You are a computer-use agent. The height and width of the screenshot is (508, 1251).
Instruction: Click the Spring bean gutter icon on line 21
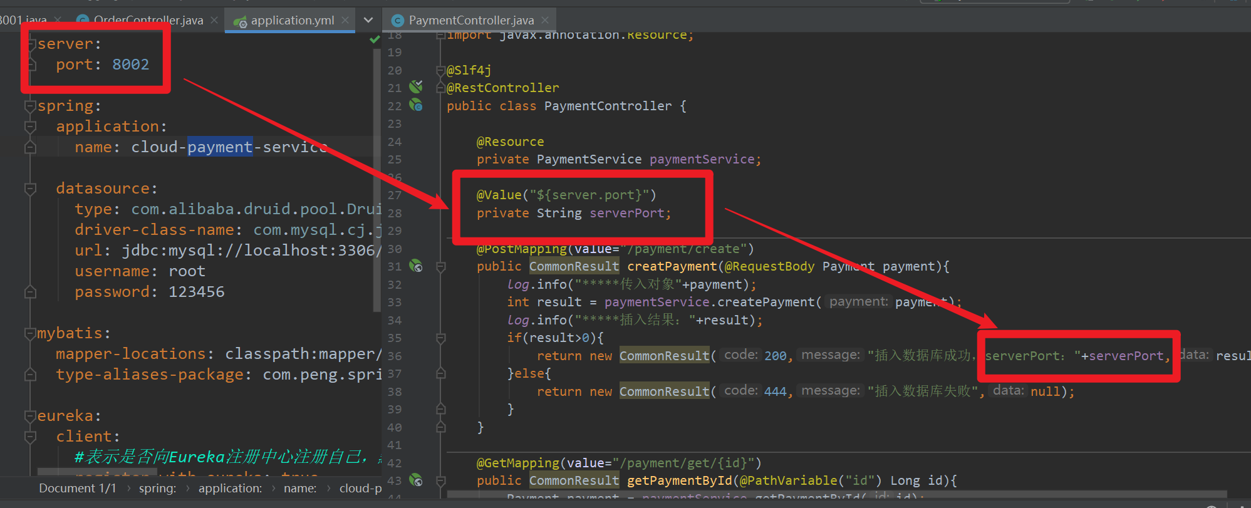(416, 86)
